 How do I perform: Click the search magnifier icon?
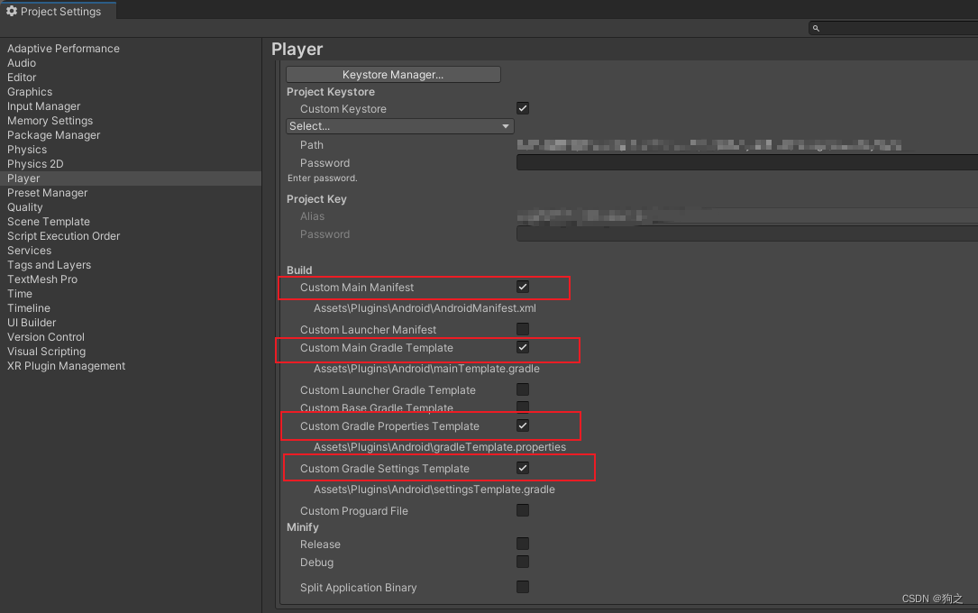click(x=816, y=28)
